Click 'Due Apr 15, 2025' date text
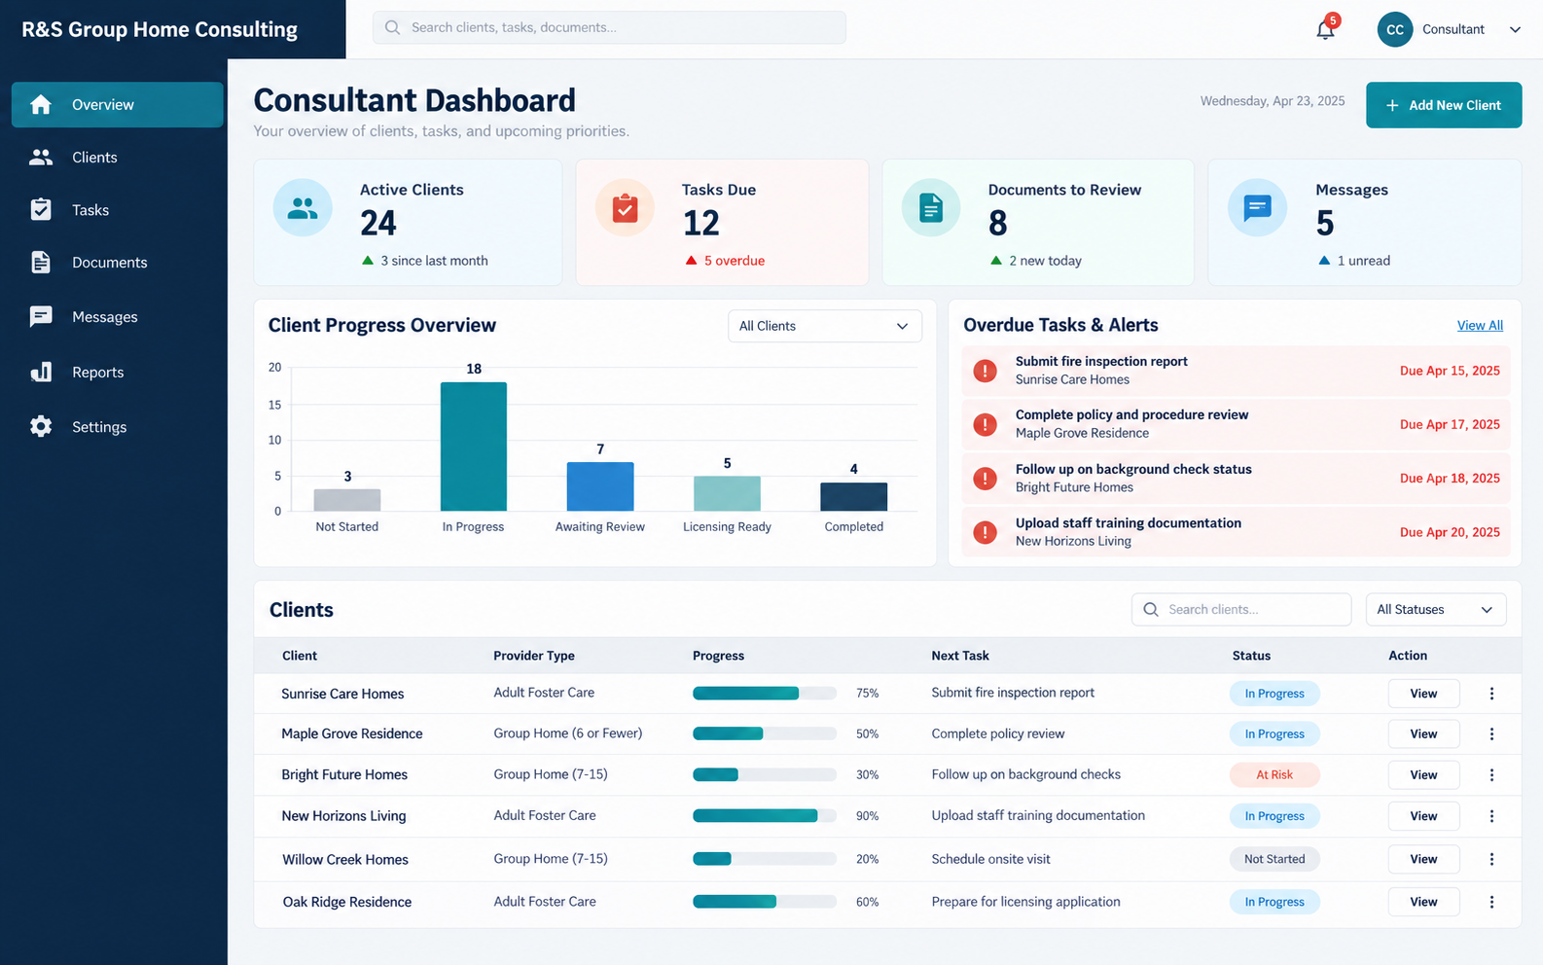This screenshot has height=965, width=1543. [x=1450, y=371]
